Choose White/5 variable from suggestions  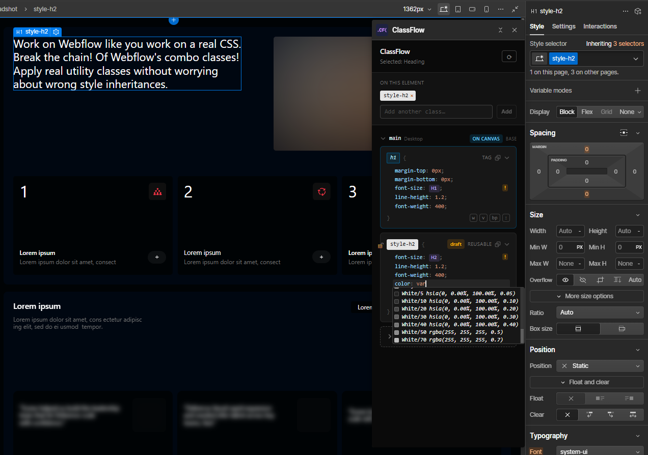(x=457, y=294)
